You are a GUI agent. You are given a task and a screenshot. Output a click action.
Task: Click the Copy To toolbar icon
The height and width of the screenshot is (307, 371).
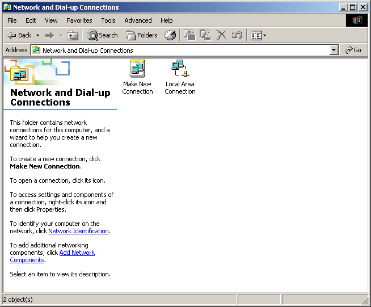[x=205, y=35]
